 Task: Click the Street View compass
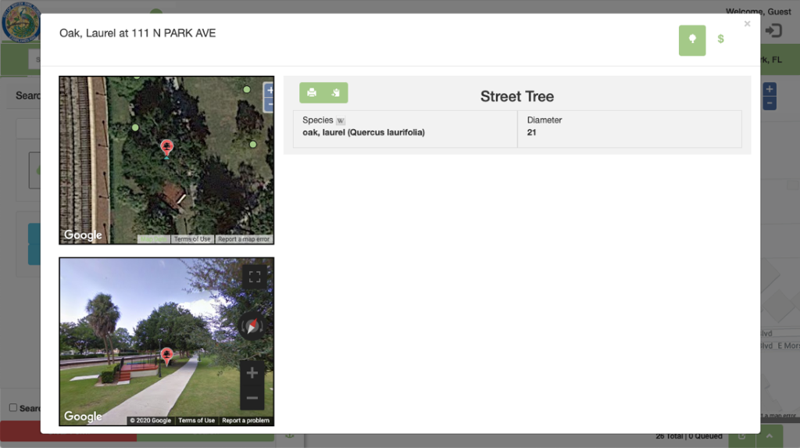(x=252, y=326)
